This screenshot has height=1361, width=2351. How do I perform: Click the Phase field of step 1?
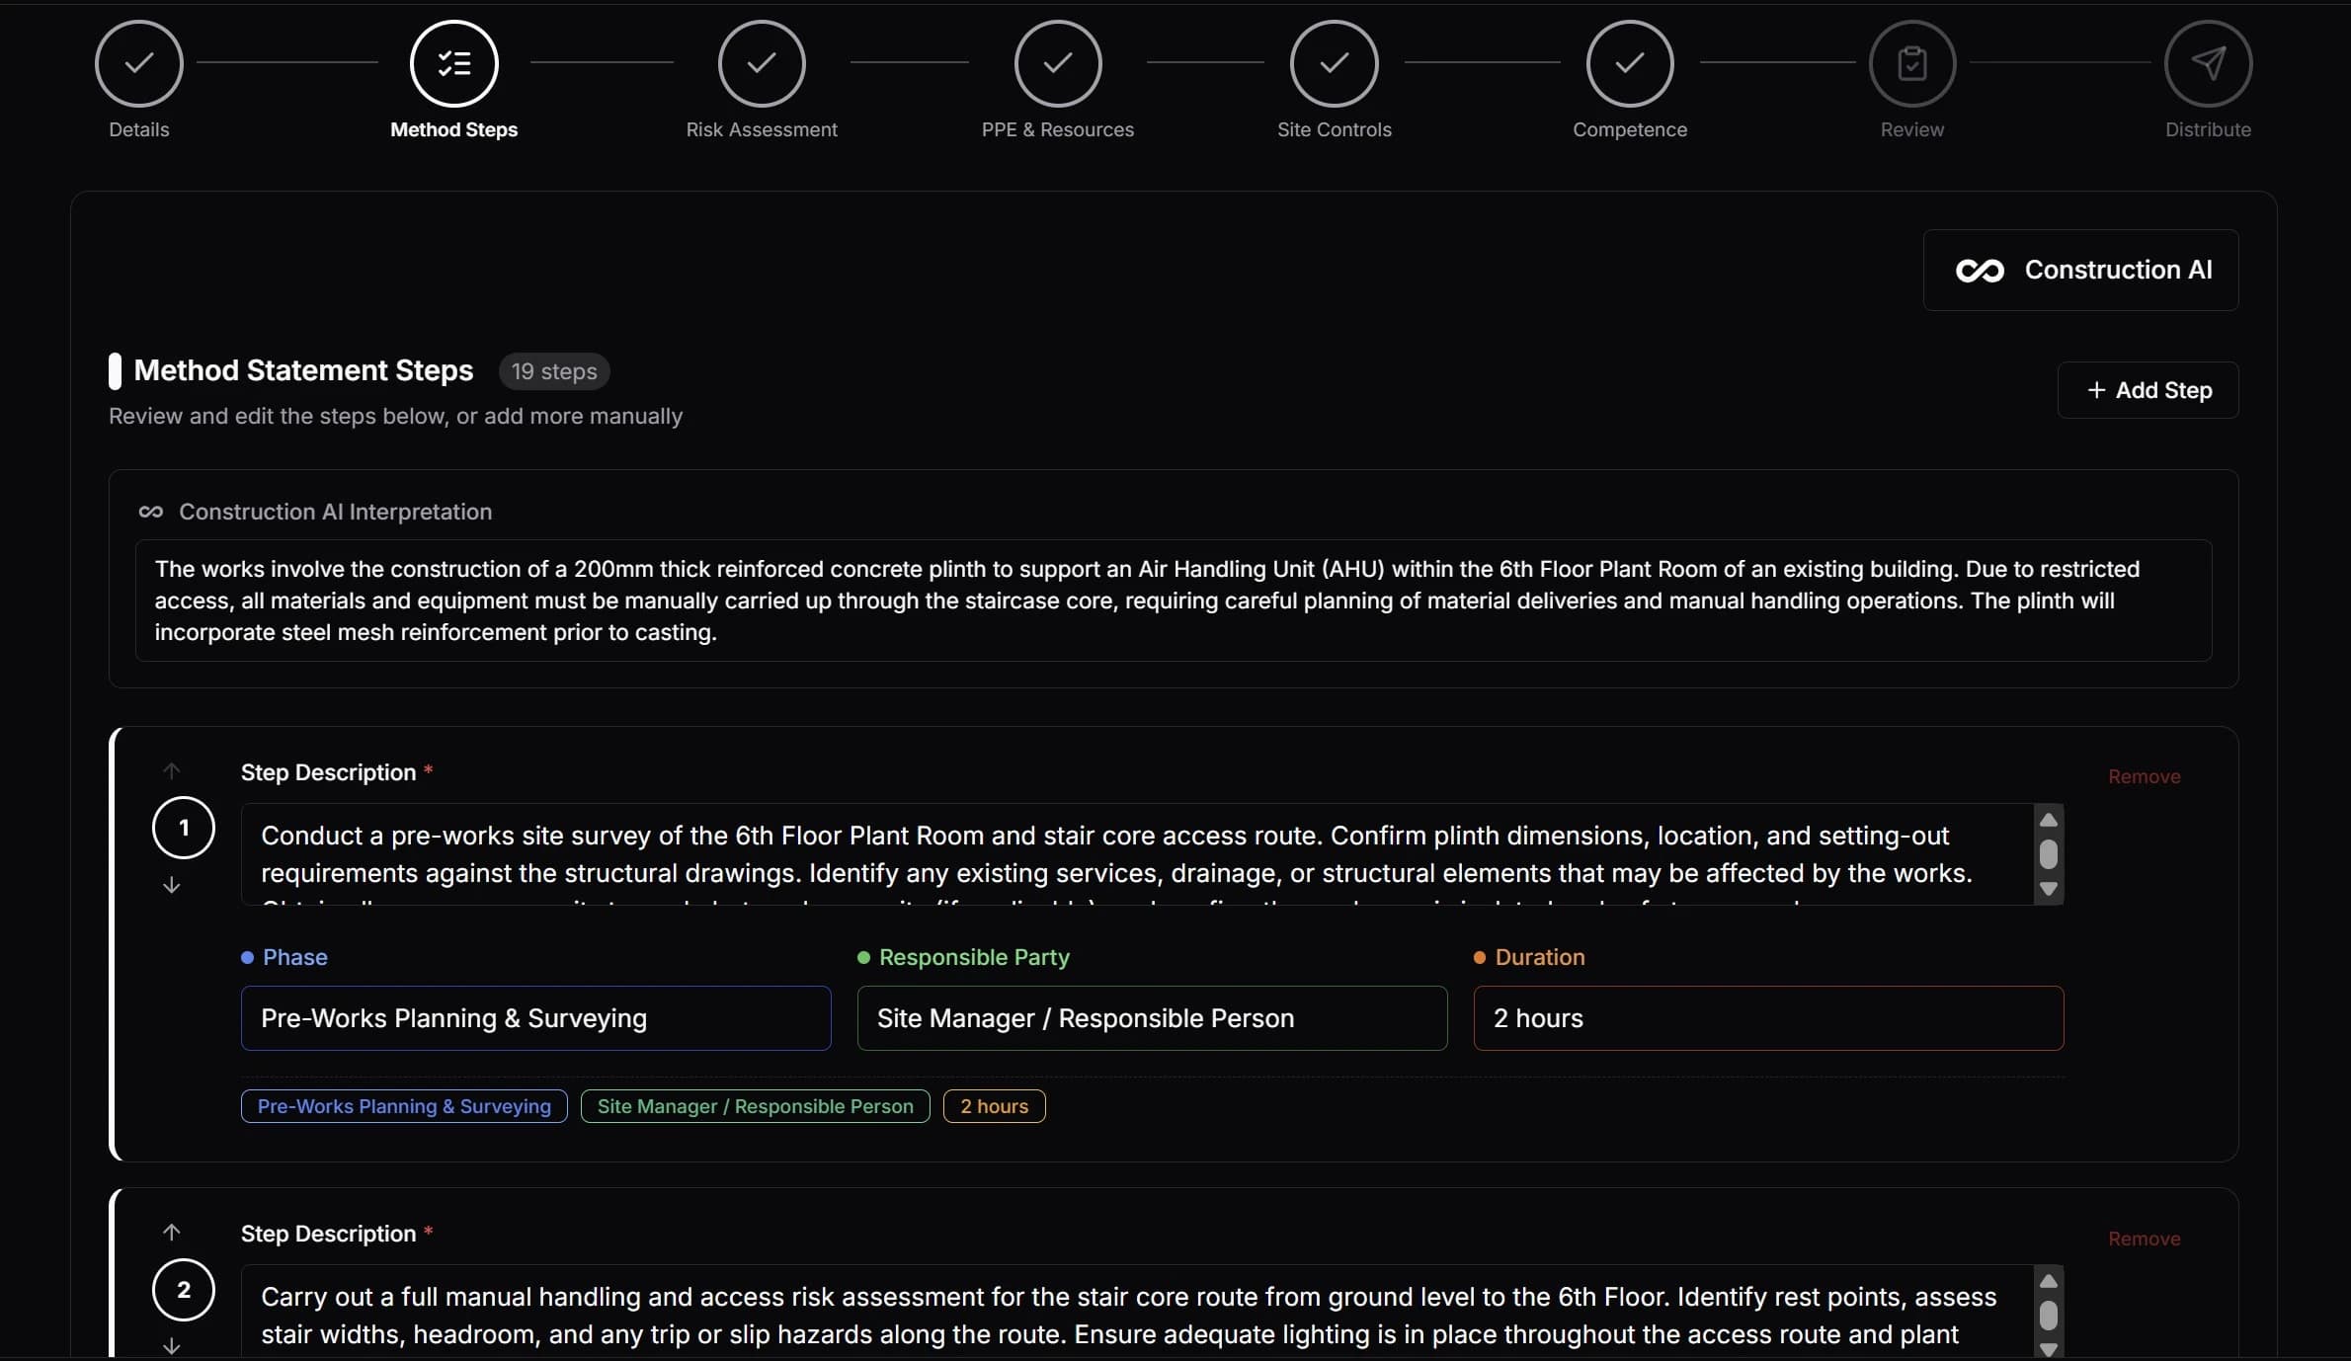535,1018
